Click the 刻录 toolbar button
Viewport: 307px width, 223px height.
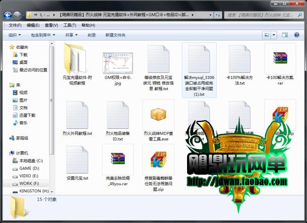pos(92,35)
